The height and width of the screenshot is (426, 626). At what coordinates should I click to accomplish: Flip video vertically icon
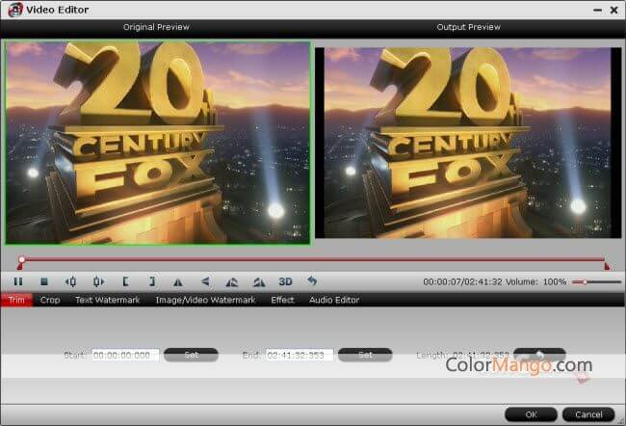205,281
